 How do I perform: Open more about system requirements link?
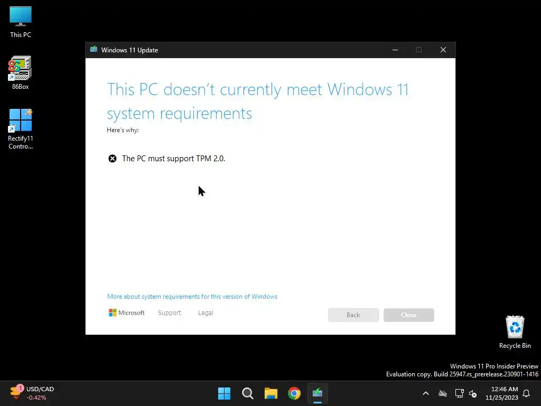click(x=192, y=297)
